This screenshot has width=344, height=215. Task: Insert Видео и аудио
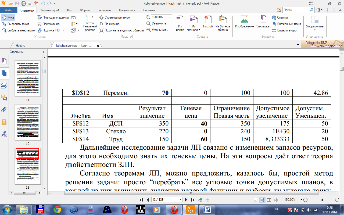[x=284, y=30]
